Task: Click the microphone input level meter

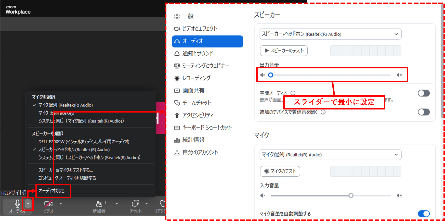Action: point(366,171)
